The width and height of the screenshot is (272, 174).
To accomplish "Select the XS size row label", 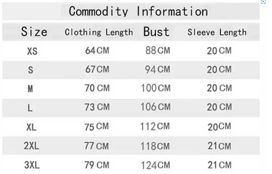I will [x=32, y=51].
